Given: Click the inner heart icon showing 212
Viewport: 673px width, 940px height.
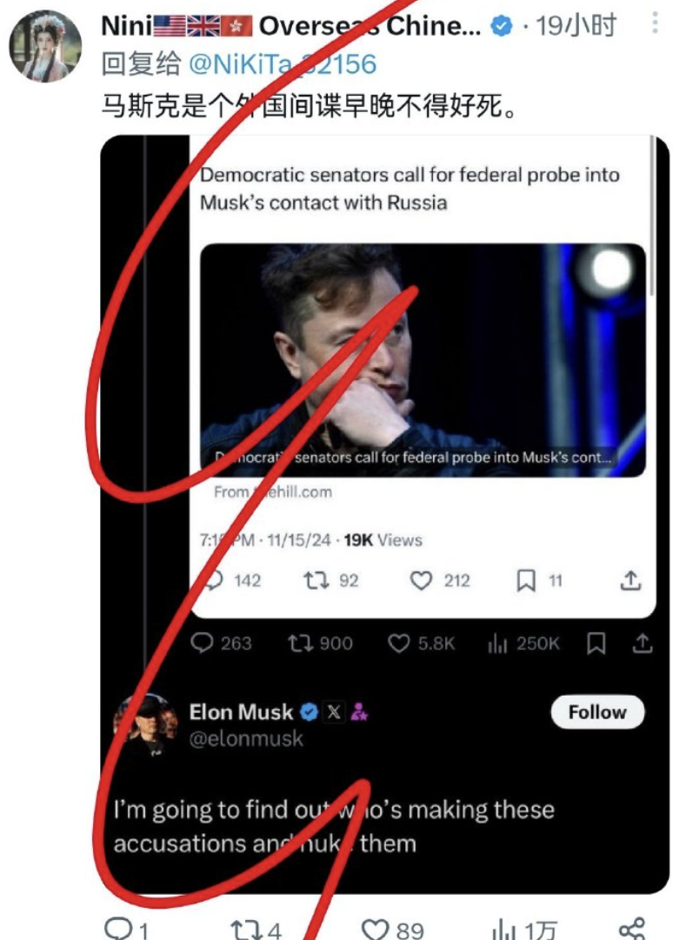Looking at the screenshot, I should 421,581.
